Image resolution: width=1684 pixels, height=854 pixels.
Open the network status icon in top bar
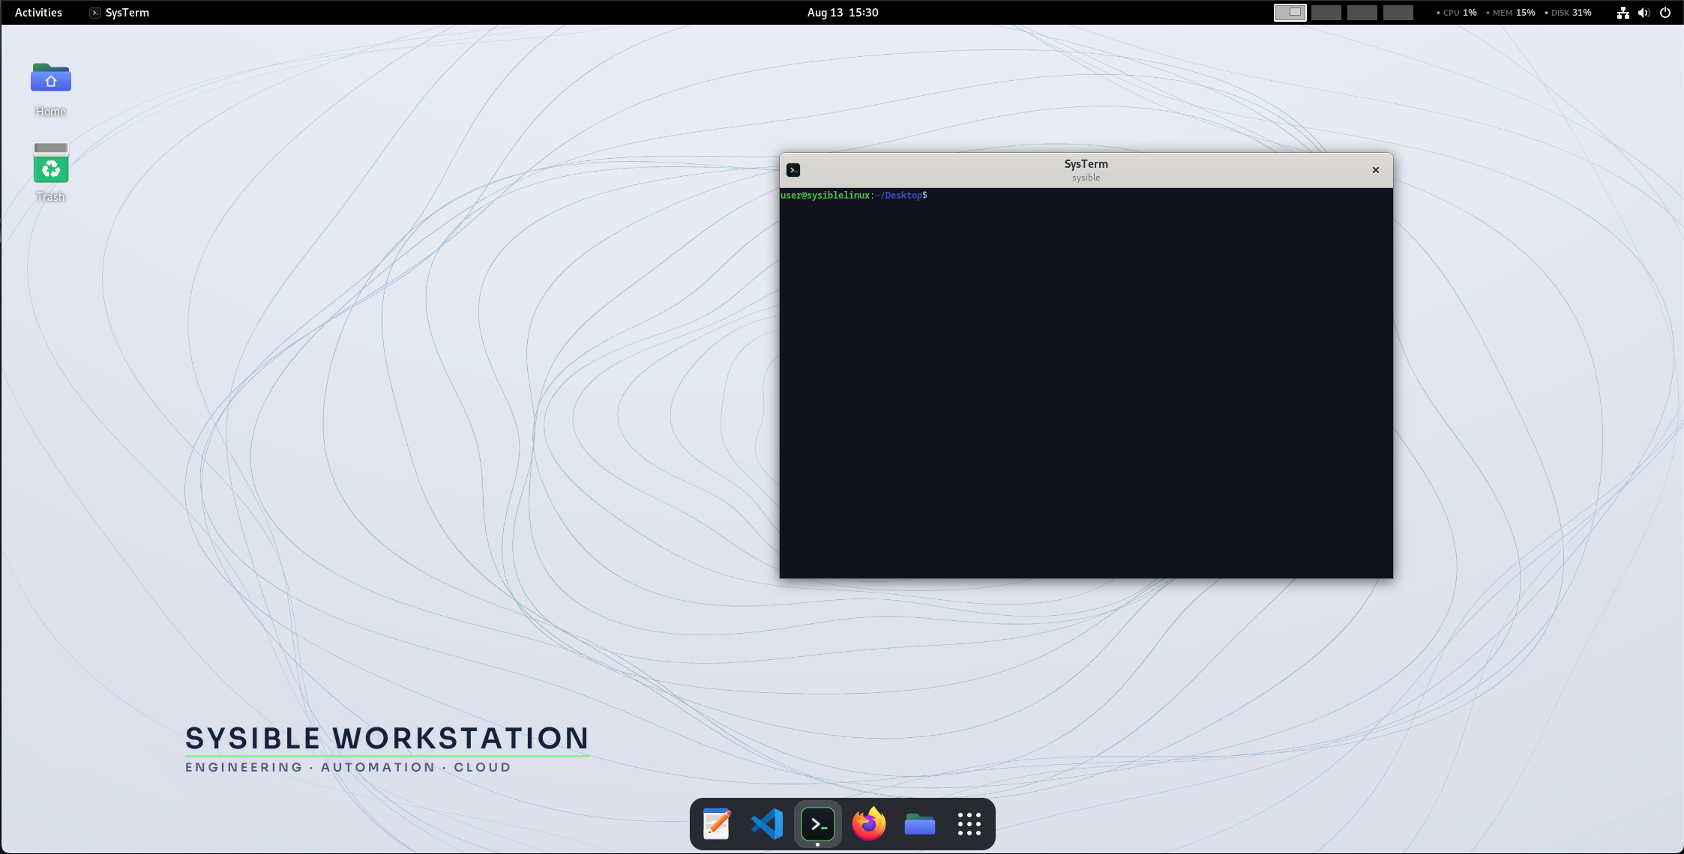(1623, 13)
